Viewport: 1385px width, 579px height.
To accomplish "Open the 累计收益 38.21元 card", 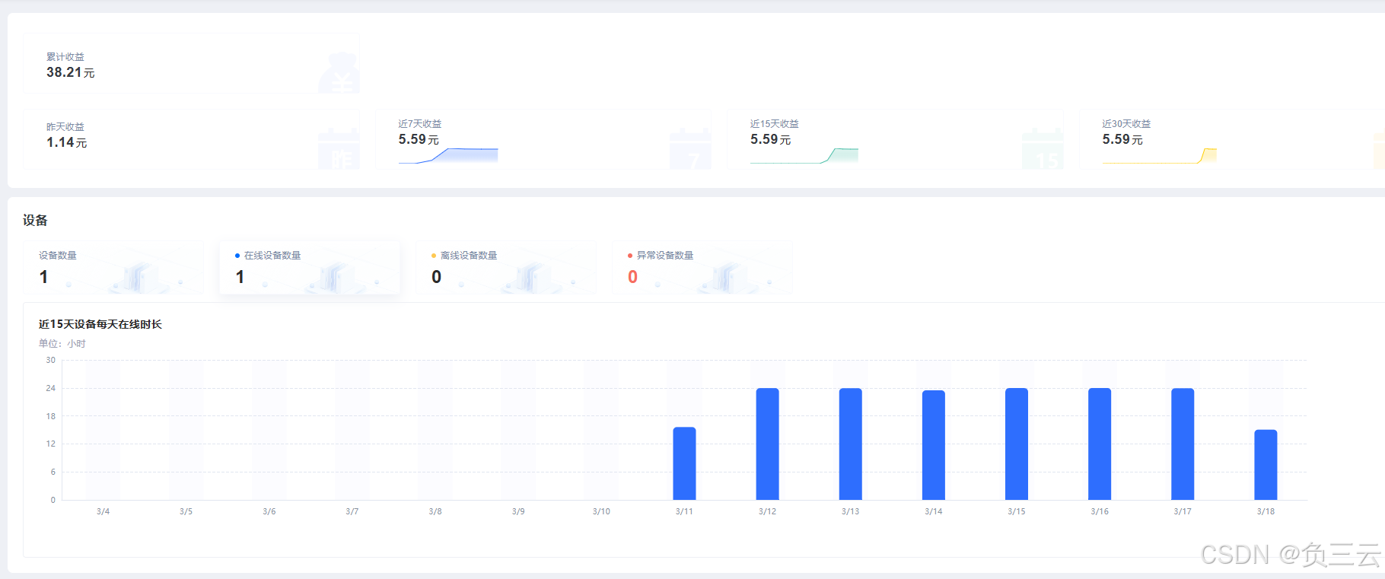I will coord(191,63).
